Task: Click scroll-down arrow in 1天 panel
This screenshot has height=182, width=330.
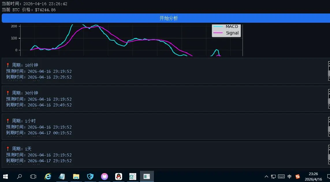Action: tap(329, 162)
